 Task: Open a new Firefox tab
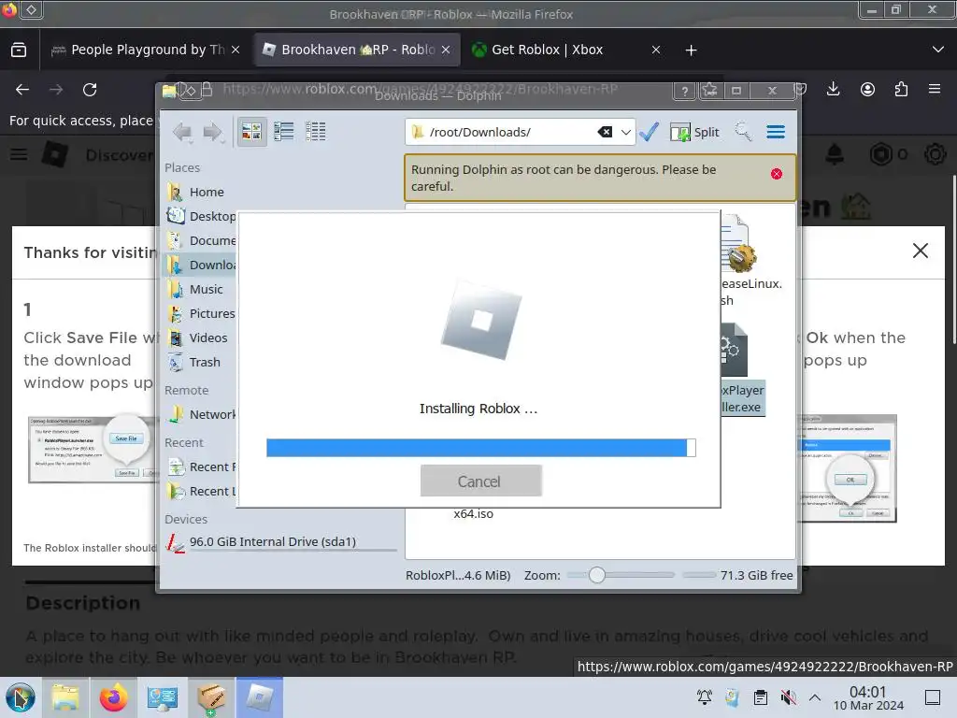tap(691, 50)
